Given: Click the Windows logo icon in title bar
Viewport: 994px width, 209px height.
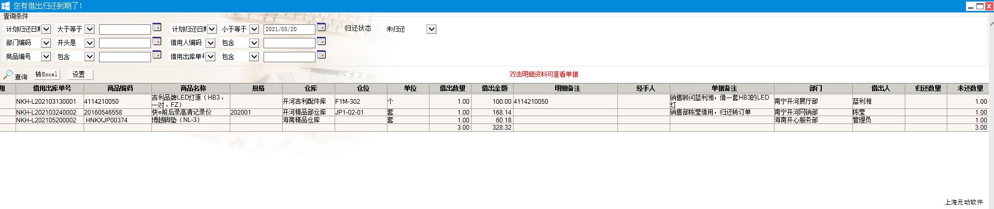Looking at the screenshot, I should coord(6,6).
